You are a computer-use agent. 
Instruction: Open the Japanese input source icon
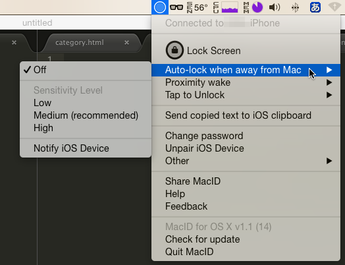(315, 7)
